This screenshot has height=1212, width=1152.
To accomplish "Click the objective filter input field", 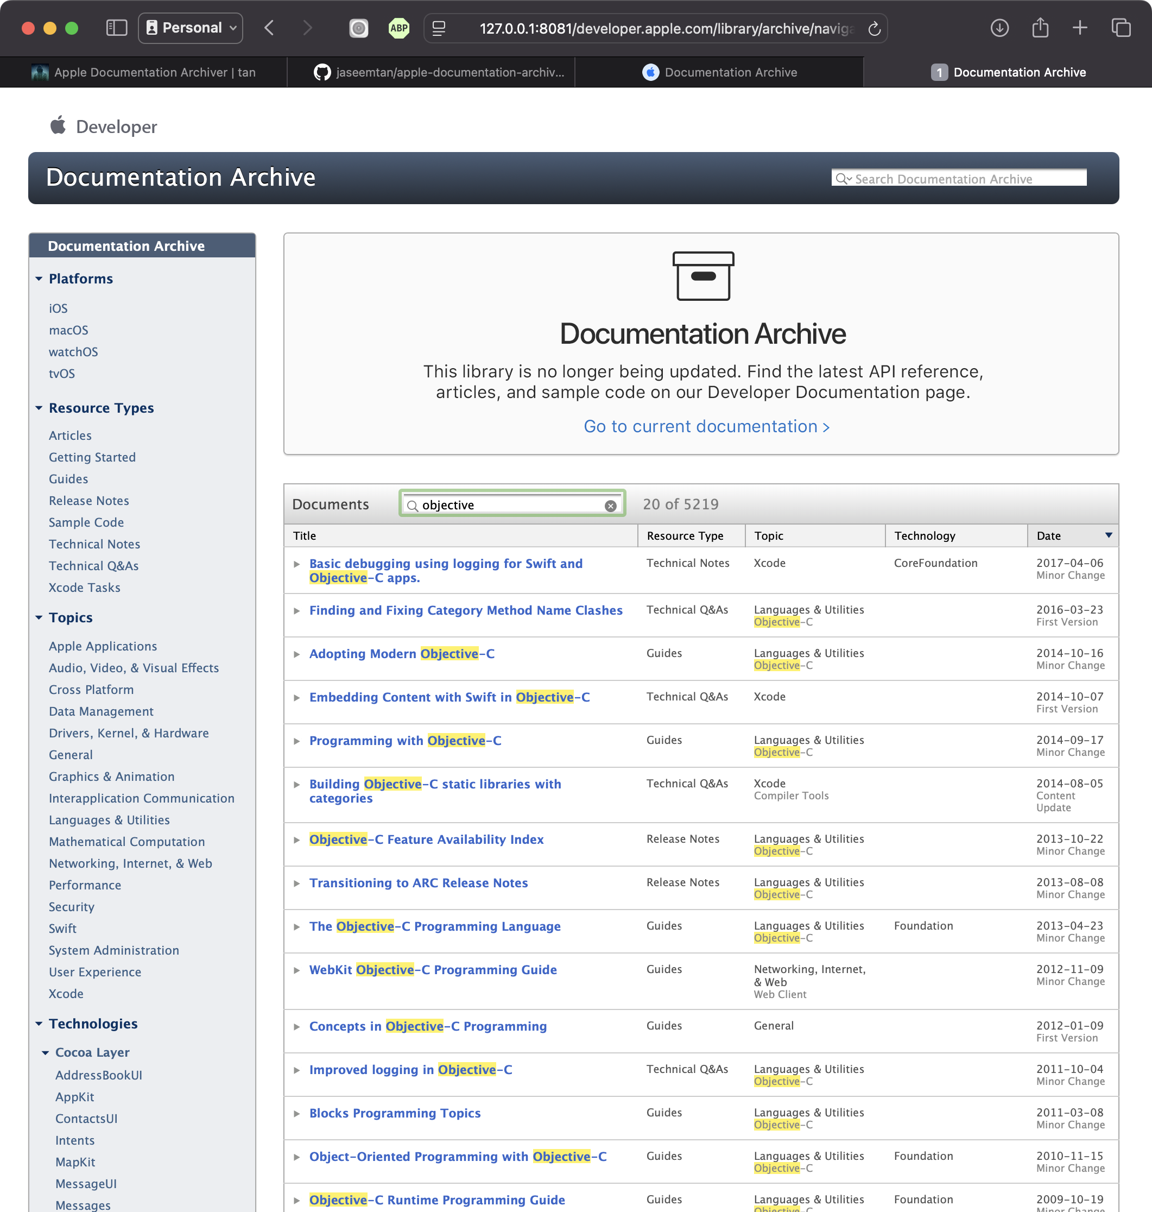I will [511, 505].
